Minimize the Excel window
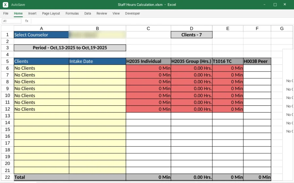 click(x=264, y=5)
